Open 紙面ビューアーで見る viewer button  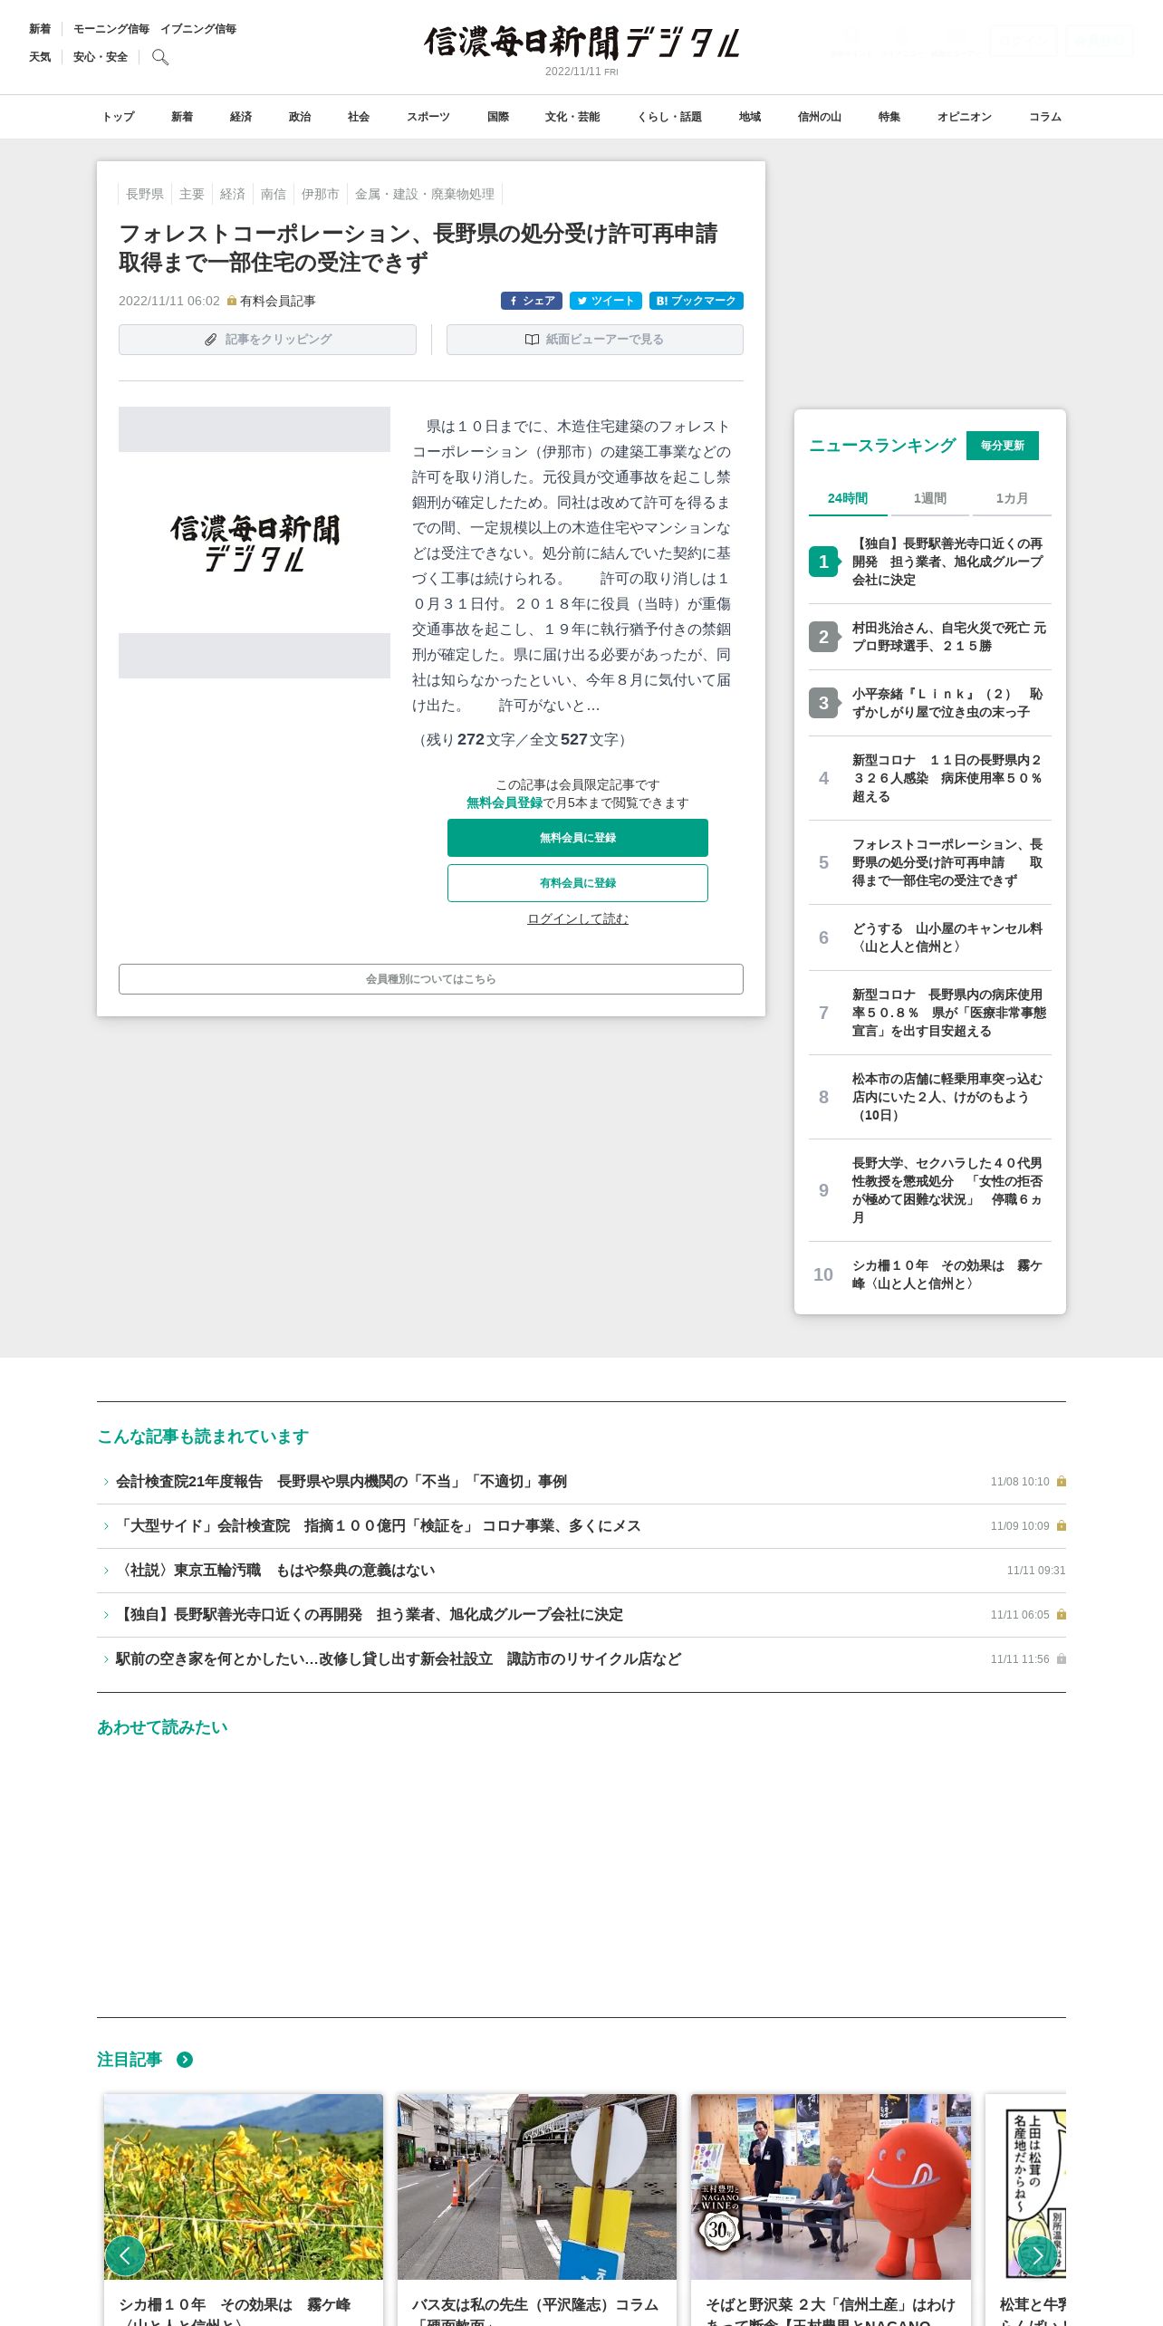tap(595, 340)
